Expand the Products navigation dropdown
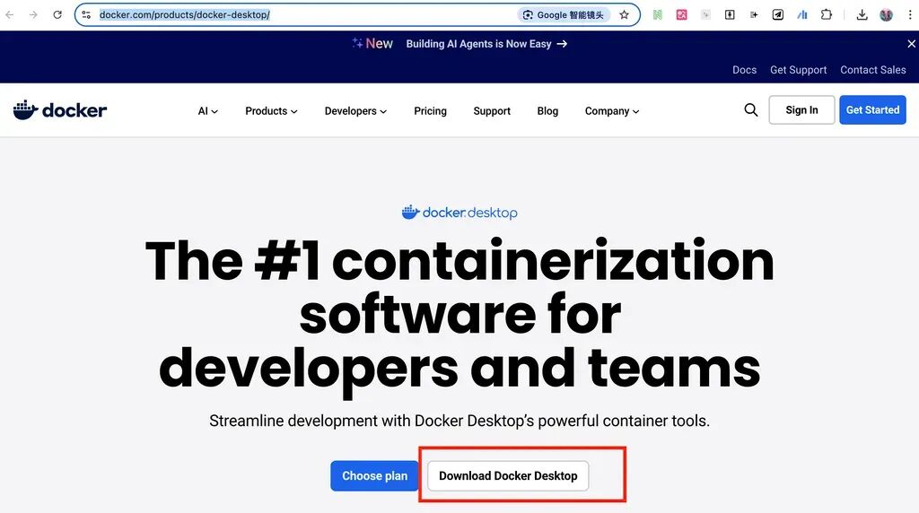The width and height of the screenshot is (919, 513). (x=271, y=111)
